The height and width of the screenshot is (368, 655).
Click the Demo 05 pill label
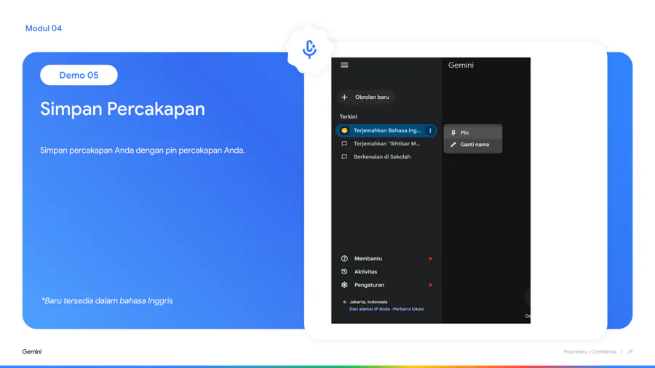[79, 75]
